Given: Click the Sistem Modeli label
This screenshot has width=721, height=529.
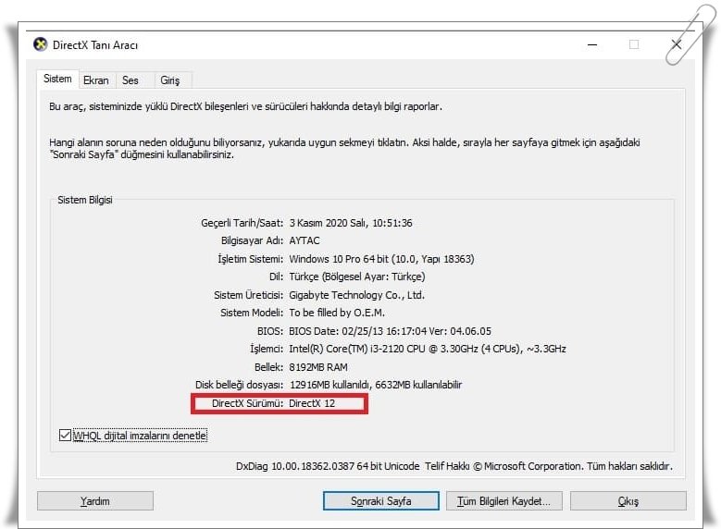Looking at the screenshot, I should 252,313.
